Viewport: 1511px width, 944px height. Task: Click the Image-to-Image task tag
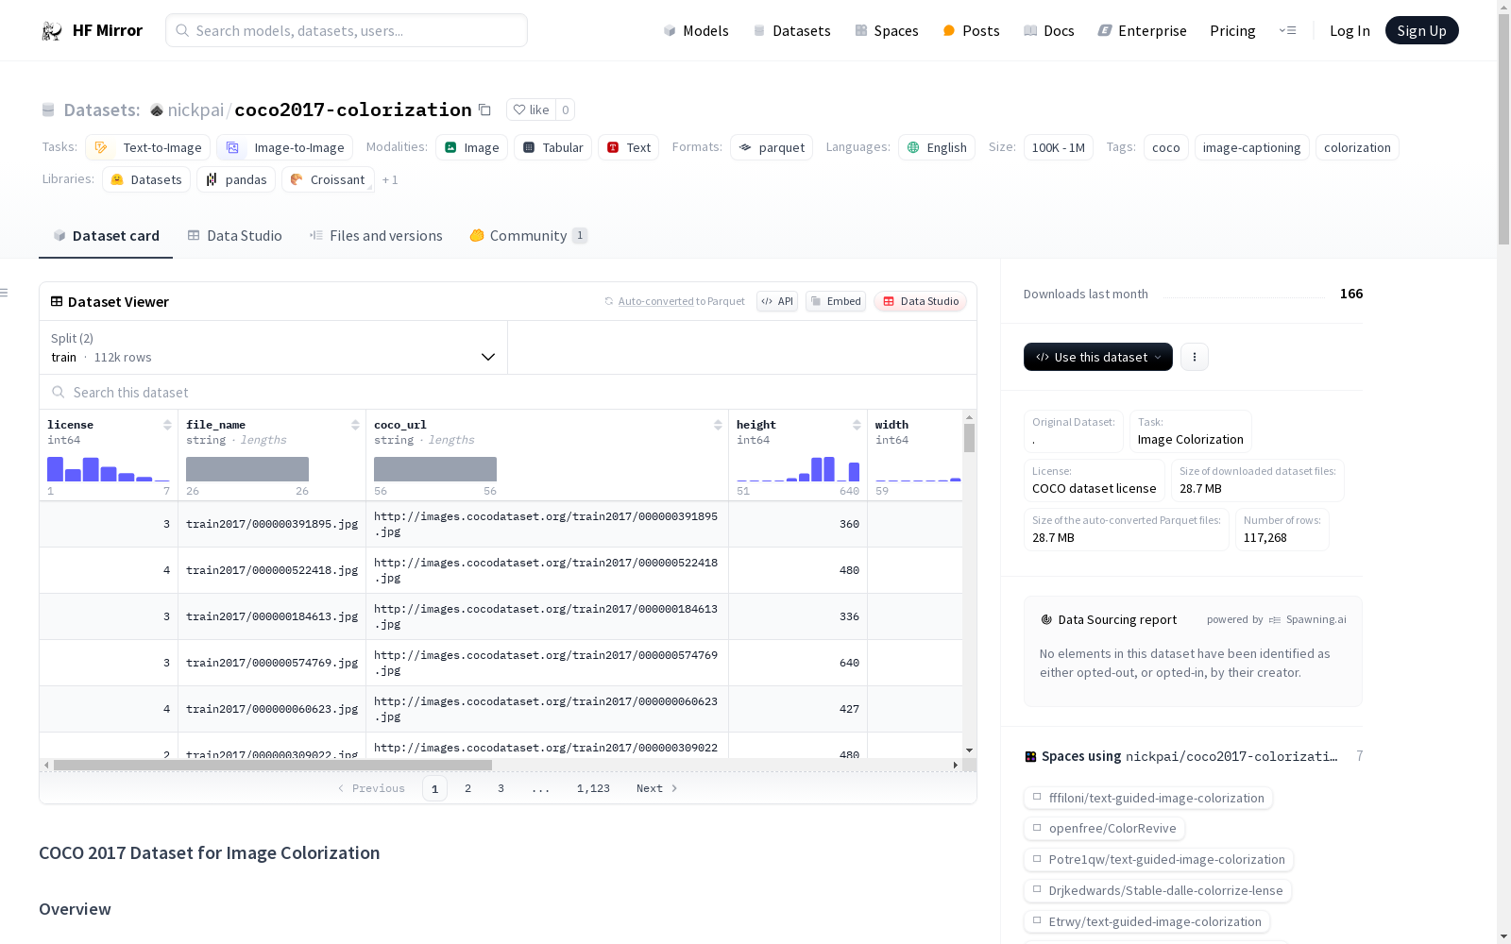(x=284, y=147)
